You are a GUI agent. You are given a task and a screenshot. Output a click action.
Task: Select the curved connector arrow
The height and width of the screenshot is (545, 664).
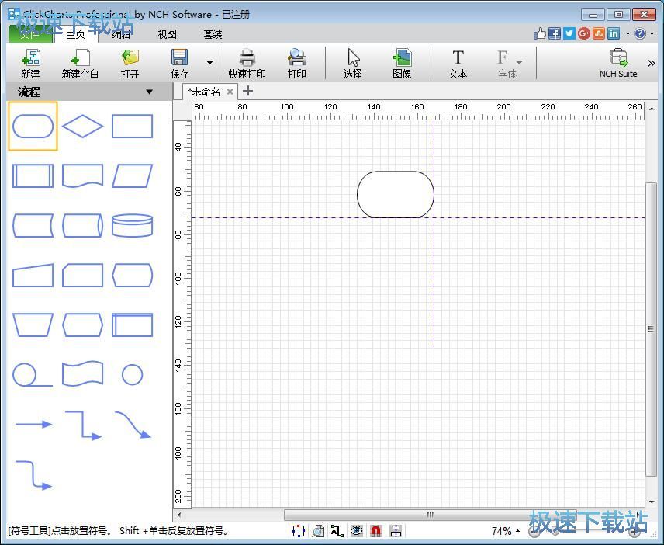132,425
